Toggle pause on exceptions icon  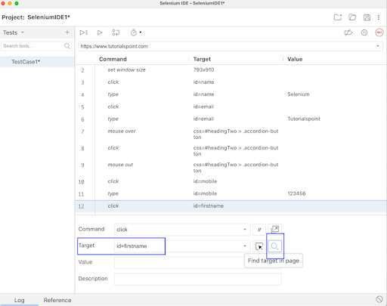364,32
